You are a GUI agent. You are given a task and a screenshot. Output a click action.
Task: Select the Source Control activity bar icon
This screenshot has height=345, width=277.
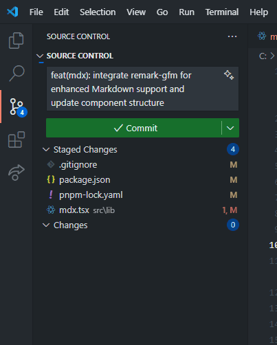tap(17, 107)
